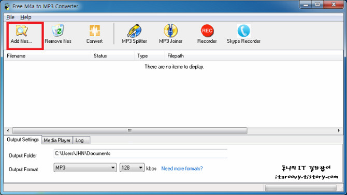The width and height of the screenshot is (347, 195).
Task: Open the Help menu
Action: (26, 17)
